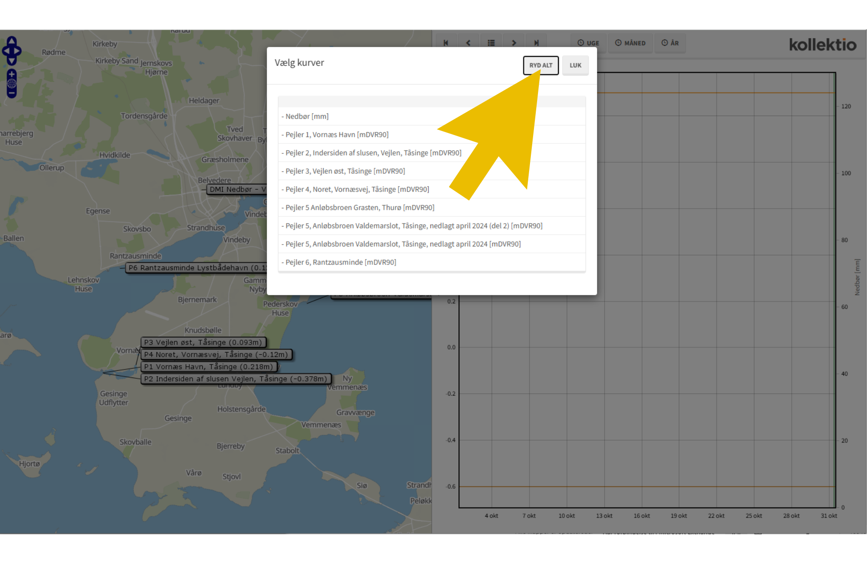This screenshot has width=867, height=578.
Task: Jump to the last period in the chart toolbar
Action: coord(536,43)
